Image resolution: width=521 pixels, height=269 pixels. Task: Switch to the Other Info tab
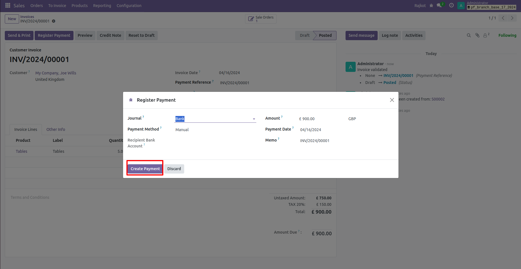click(x=55, y=129)
